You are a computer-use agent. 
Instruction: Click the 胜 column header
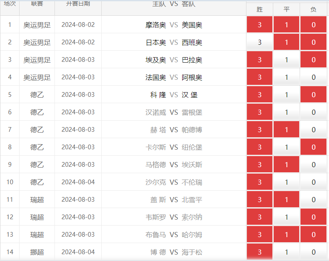(260, 9)
